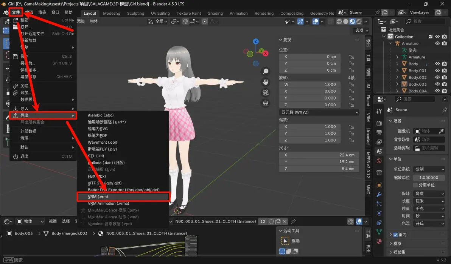The width and height of the screenshot is (451, 264).
Task: Enable the 分离单位 checkbox
Action: click(415, 185)
